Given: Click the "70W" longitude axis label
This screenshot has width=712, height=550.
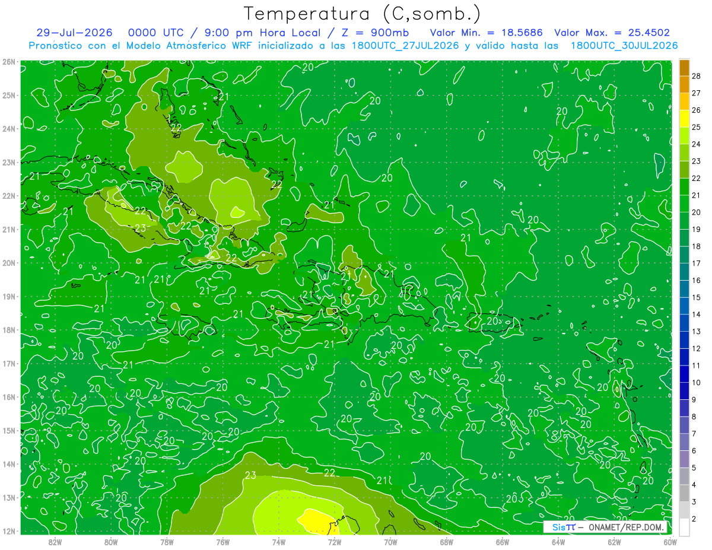Looking at the screenshot, I should pyautogui.click(x=390, y=542).
